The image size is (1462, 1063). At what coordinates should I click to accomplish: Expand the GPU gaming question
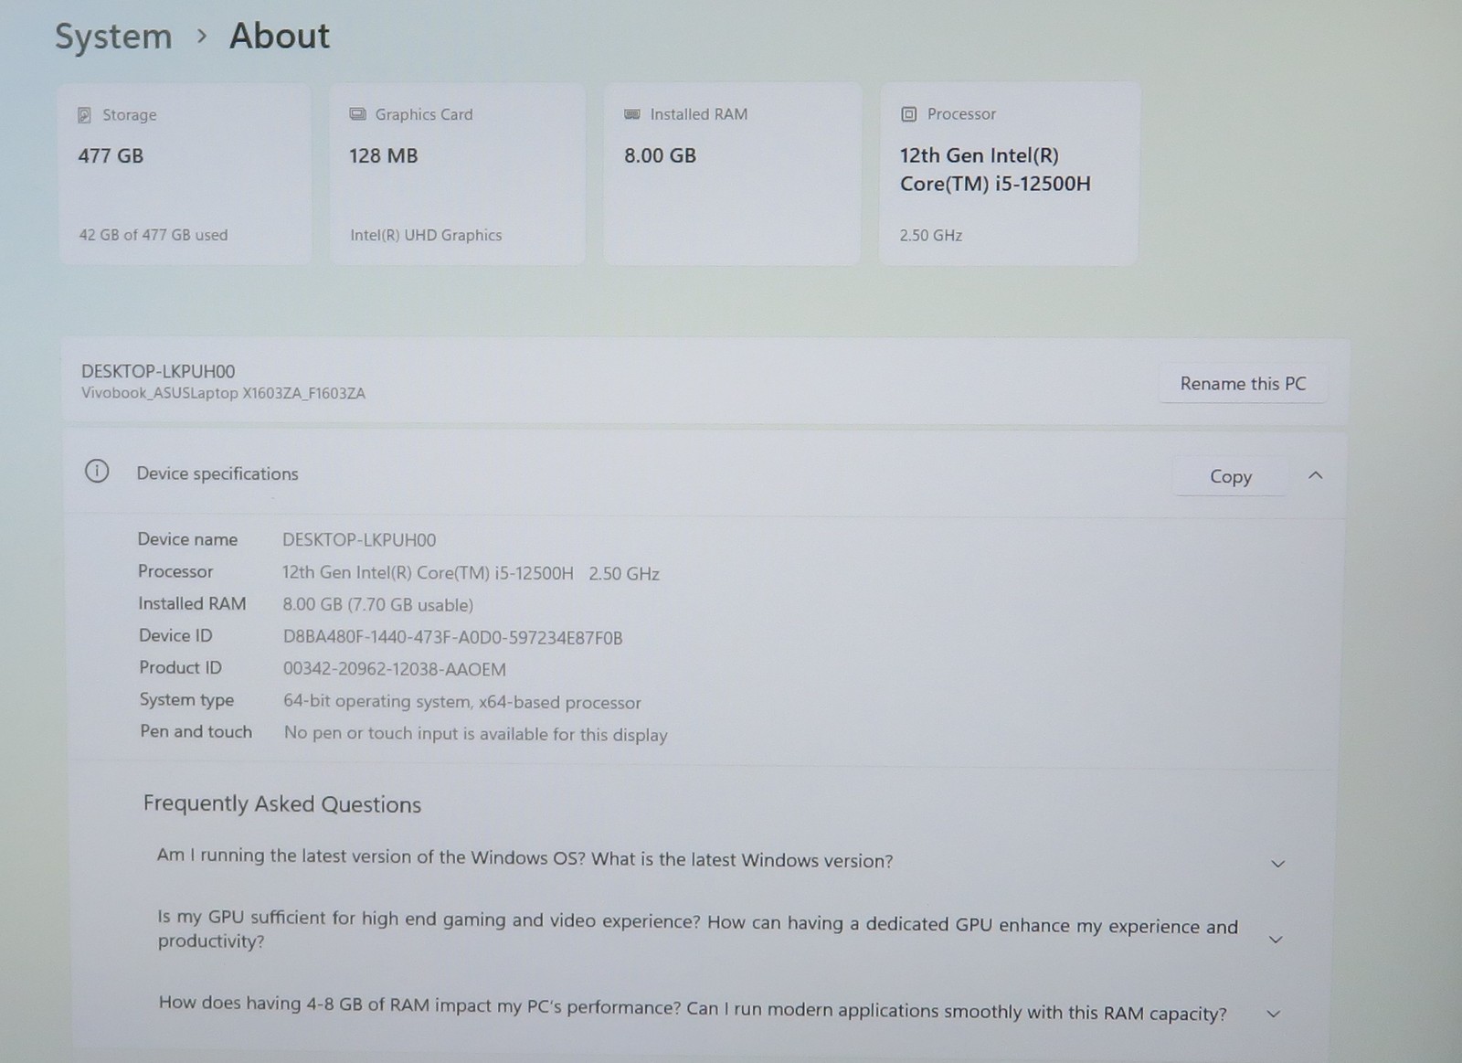(x=1277, y=940)
